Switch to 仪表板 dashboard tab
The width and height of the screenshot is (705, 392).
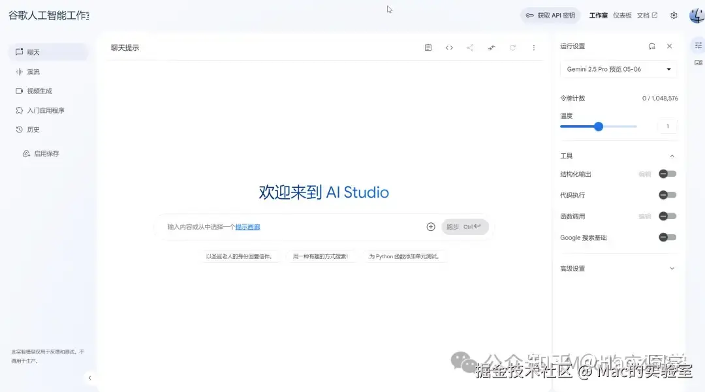point(622,15)
